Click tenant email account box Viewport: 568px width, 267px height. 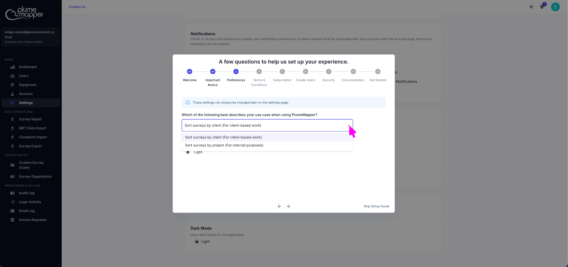click(x=31, y=37)
